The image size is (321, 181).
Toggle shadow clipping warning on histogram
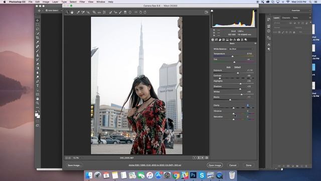212,11
